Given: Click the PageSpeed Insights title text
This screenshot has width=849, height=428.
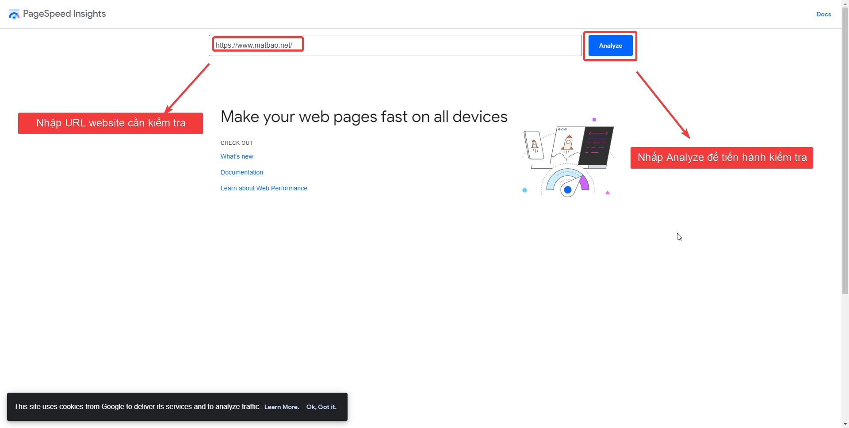Looking at the screenshot, I should click(x=64, y=14).
